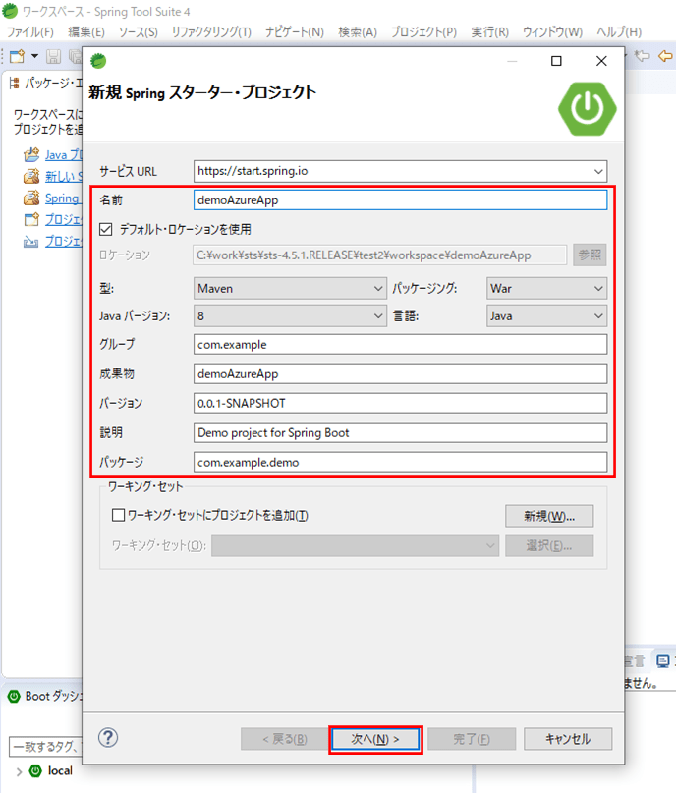Click the New working set button
This screenshot has height=793, width=676.
(549, 516)
